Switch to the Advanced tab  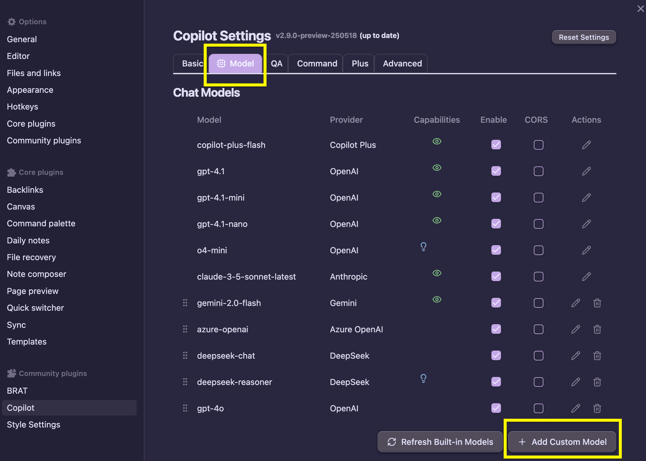tap(402, 63)
